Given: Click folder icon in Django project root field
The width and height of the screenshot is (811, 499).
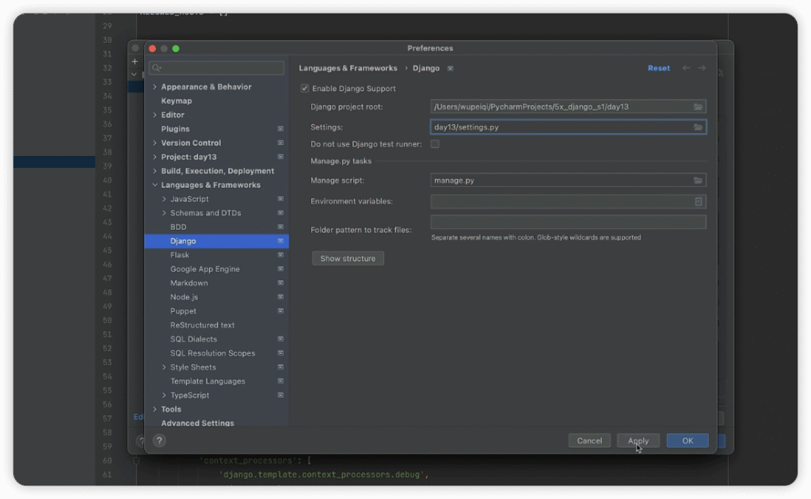Looking at the screenshot, I should pyautogui.click(x=698, y=107).
